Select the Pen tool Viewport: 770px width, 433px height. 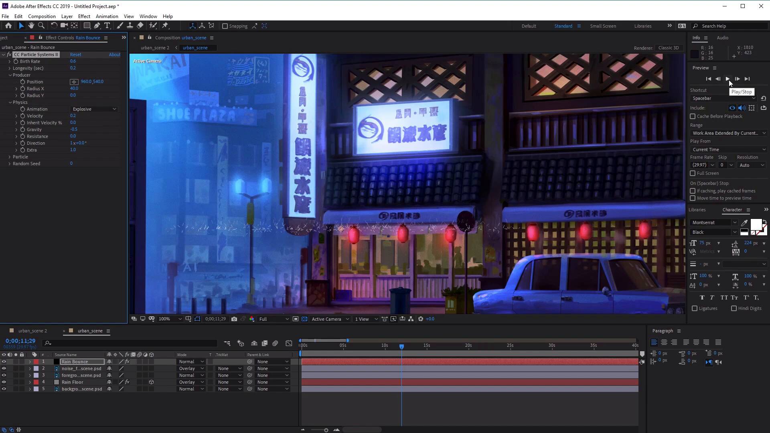point(97,26)
